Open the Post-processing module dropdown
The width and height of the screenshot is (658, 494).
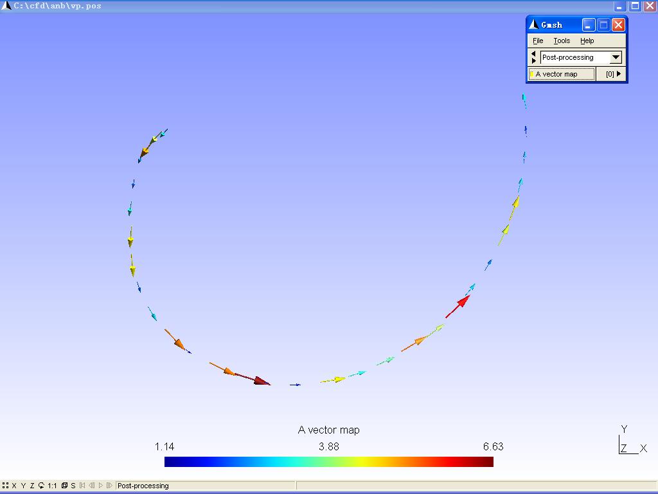point(616,57)
